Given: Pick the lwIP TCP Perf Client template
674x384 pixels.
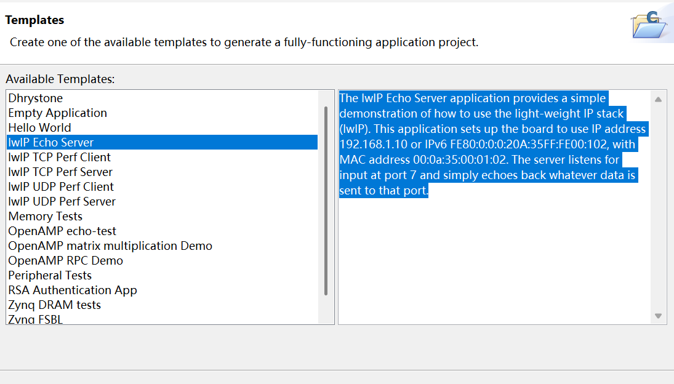Looking at the screenshot, I should pyautogui.click(x=162, y=157).
